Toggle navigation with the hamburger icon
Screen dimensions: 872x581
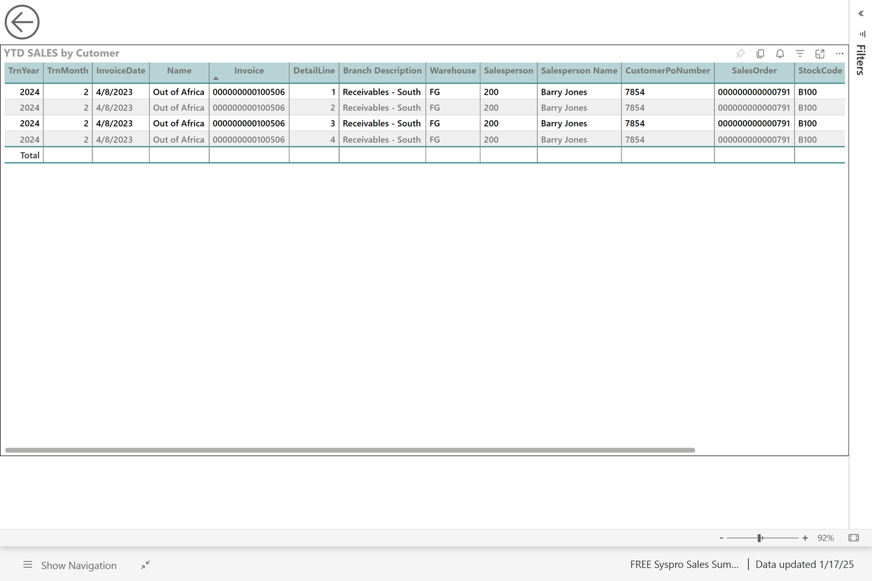(28, 565)
